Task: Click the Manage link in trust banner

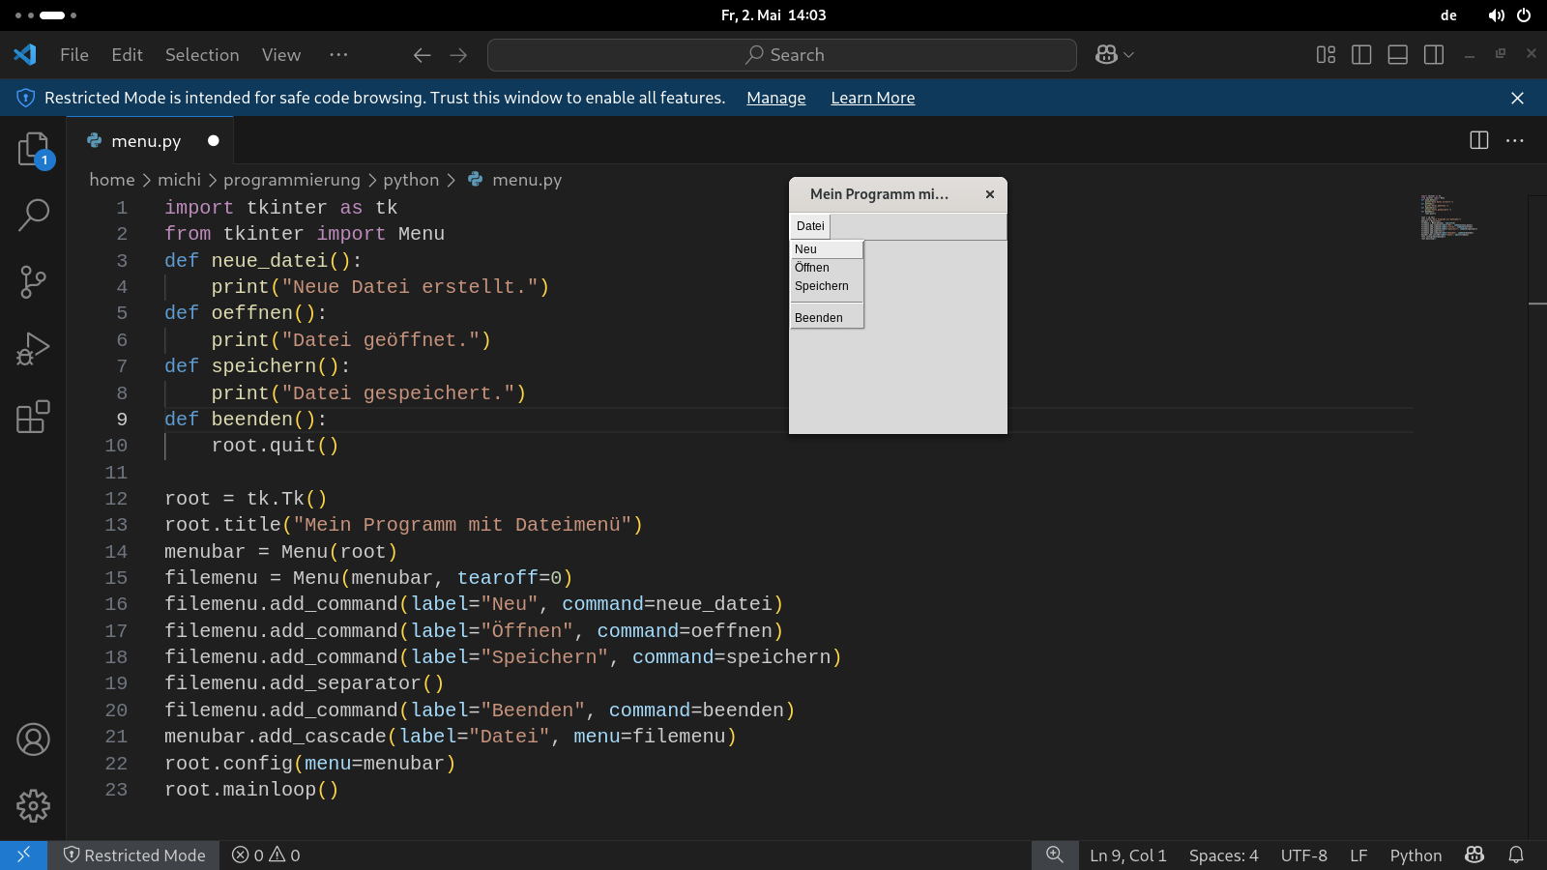Action: pyautogui.click(x=775, y=98)
